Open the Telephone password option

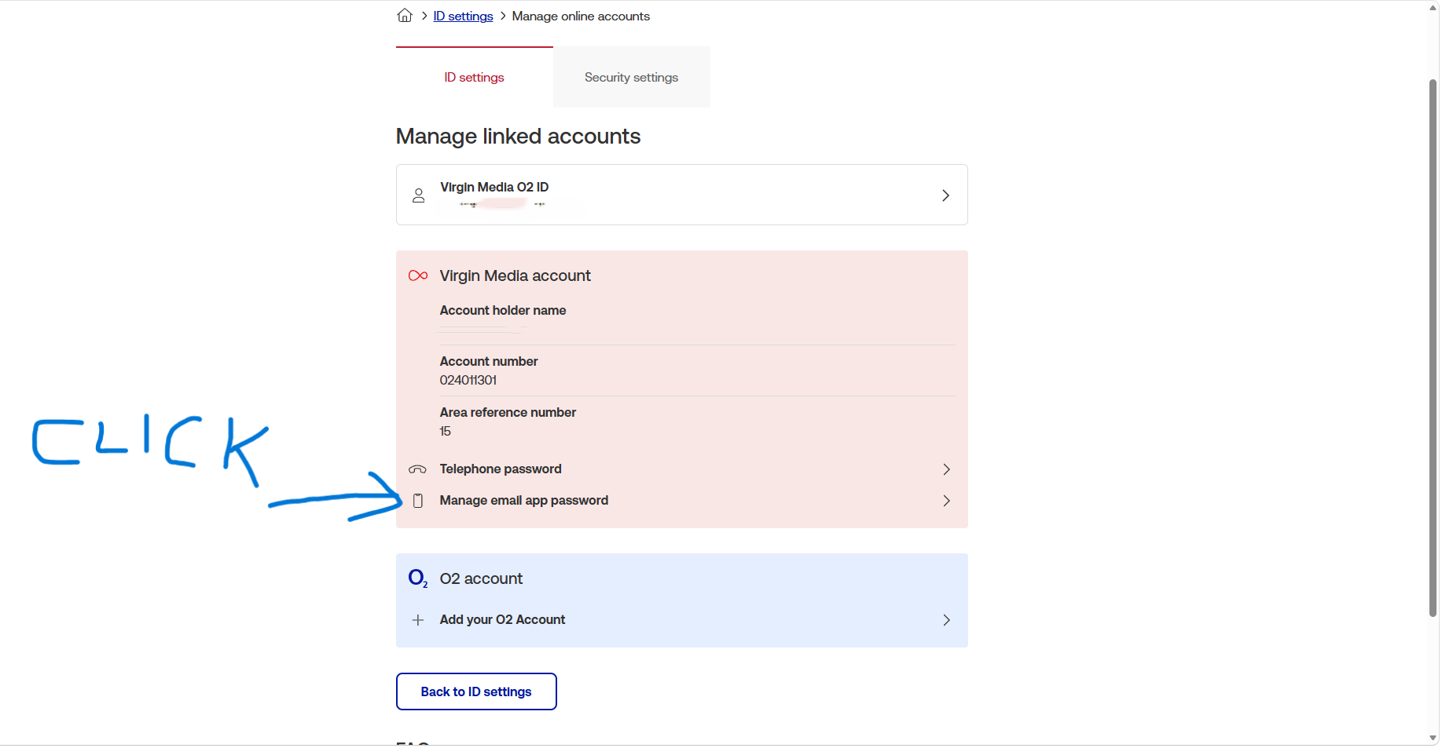point(682,469)
